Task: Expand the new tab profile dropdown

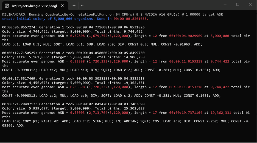Action: point(82,6)
